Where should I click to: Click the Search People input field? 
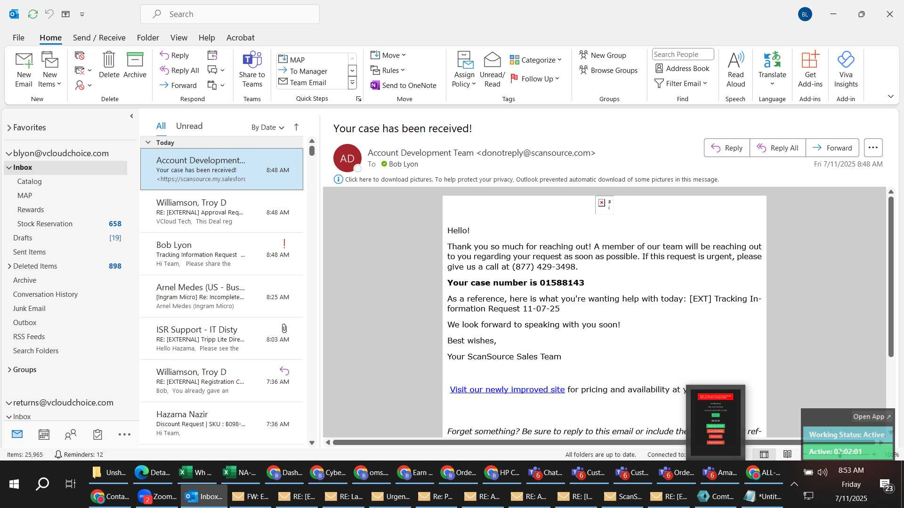(683, 54)
